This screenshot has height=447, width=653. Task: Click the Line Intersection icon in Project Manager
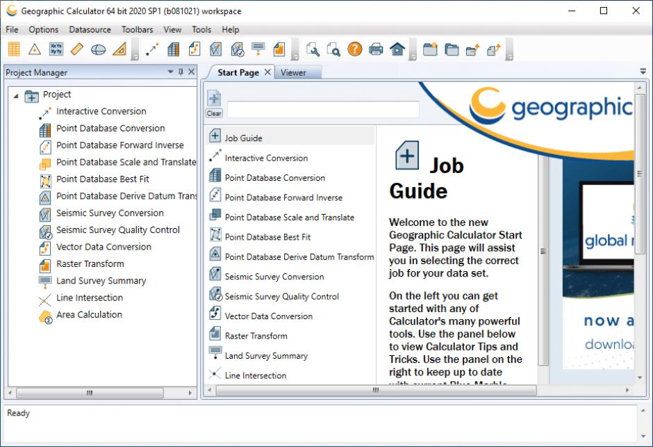point(44,300)
